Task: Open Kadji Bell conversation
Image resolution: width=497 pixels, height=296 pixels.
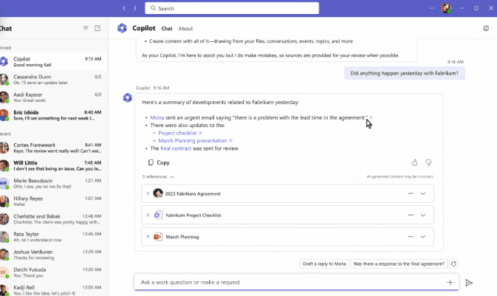Action: [x=53, y=290]
